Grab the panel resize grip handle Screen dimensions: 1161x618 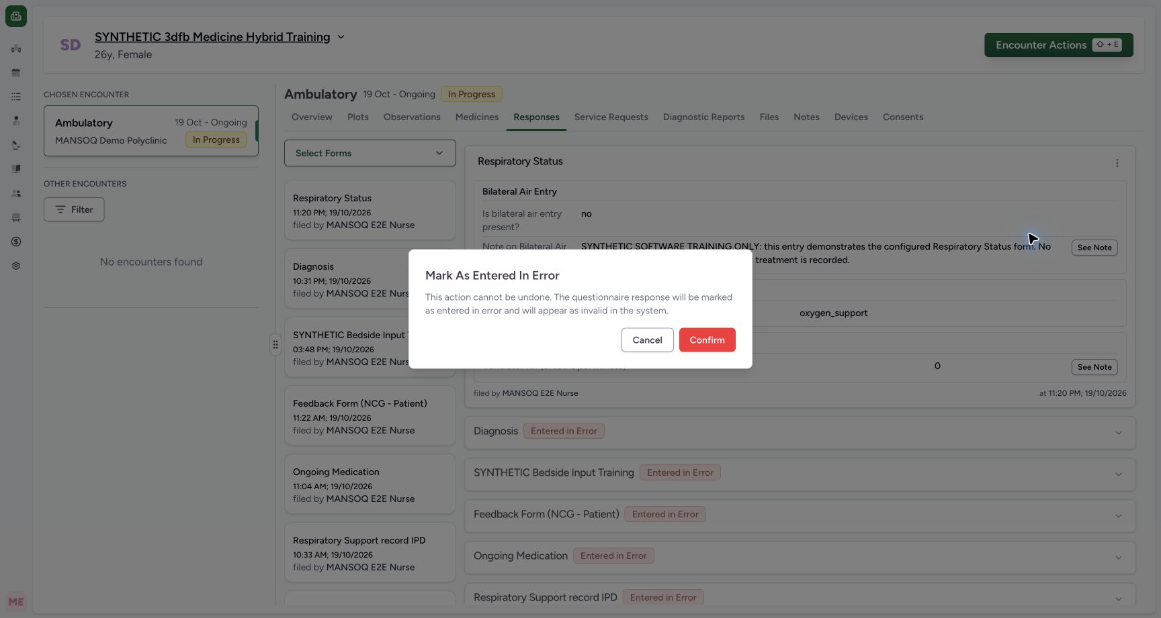click(275, 344)
